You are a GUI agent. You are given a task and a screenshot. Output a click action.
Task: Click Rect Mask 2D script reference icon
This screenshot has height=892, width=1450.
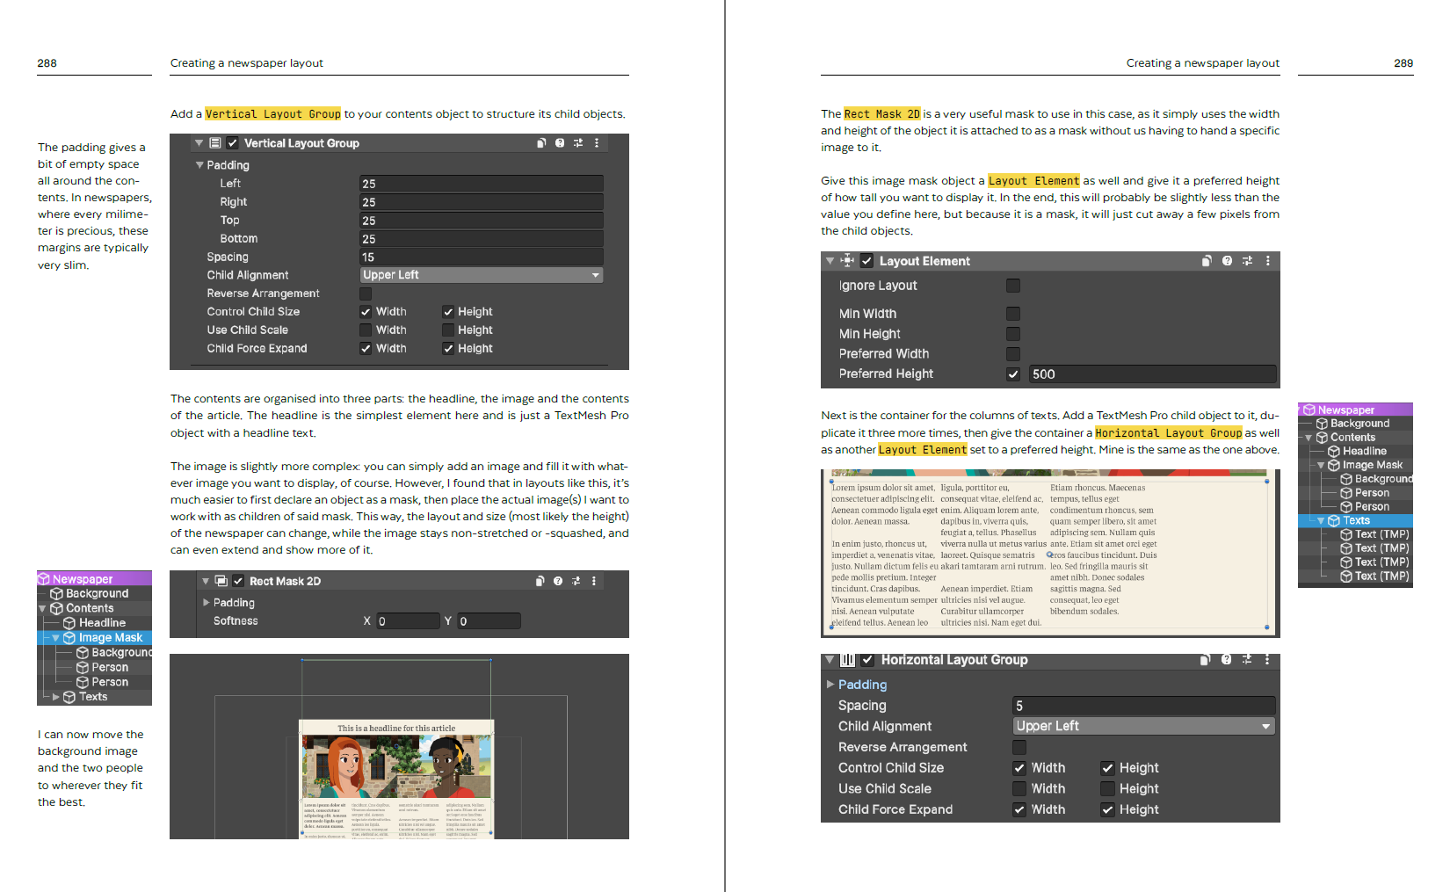click(540, 581)
